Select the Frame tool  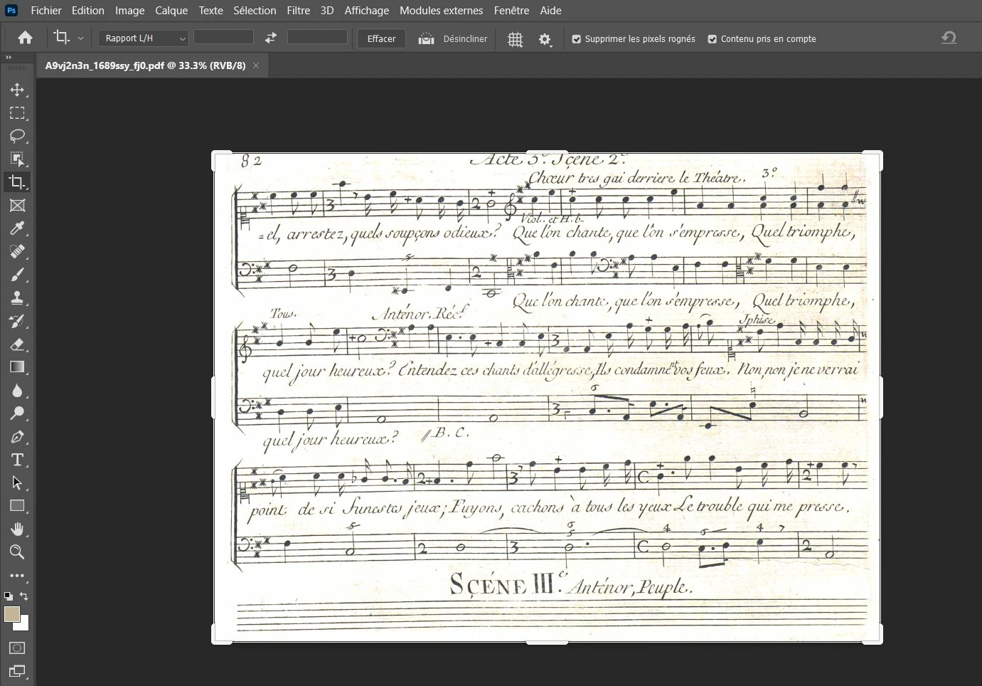(17, 206)
